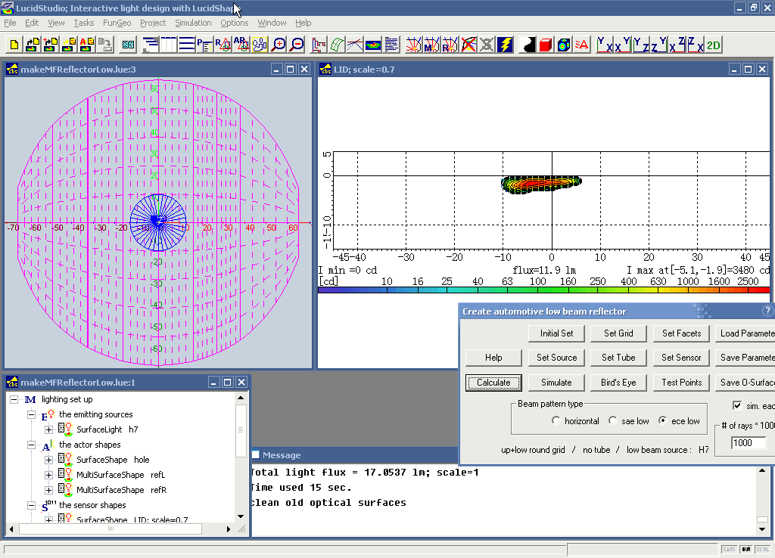Click the Set Tube button
This screenshot has height=558, width=775.
pos(618,358)
